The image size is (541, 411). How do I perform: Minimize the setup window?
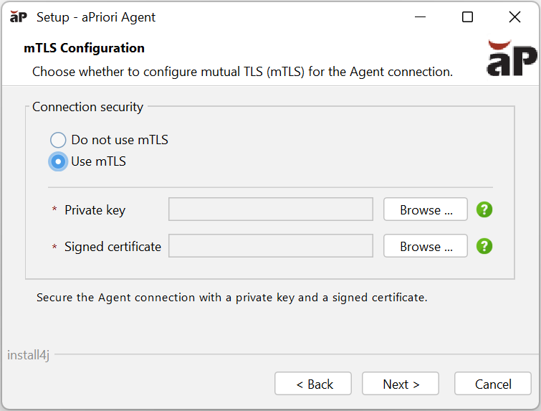(x=420, y=17)
